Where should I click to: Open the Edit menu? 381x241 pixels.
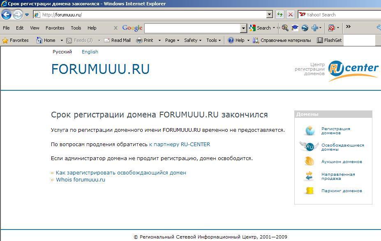click(20, 28)
